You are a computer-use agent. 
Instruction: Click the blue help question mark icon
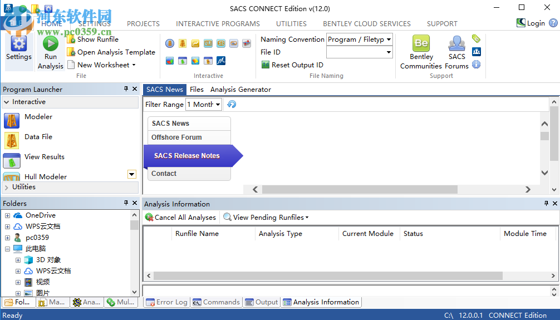click(553, 23)
